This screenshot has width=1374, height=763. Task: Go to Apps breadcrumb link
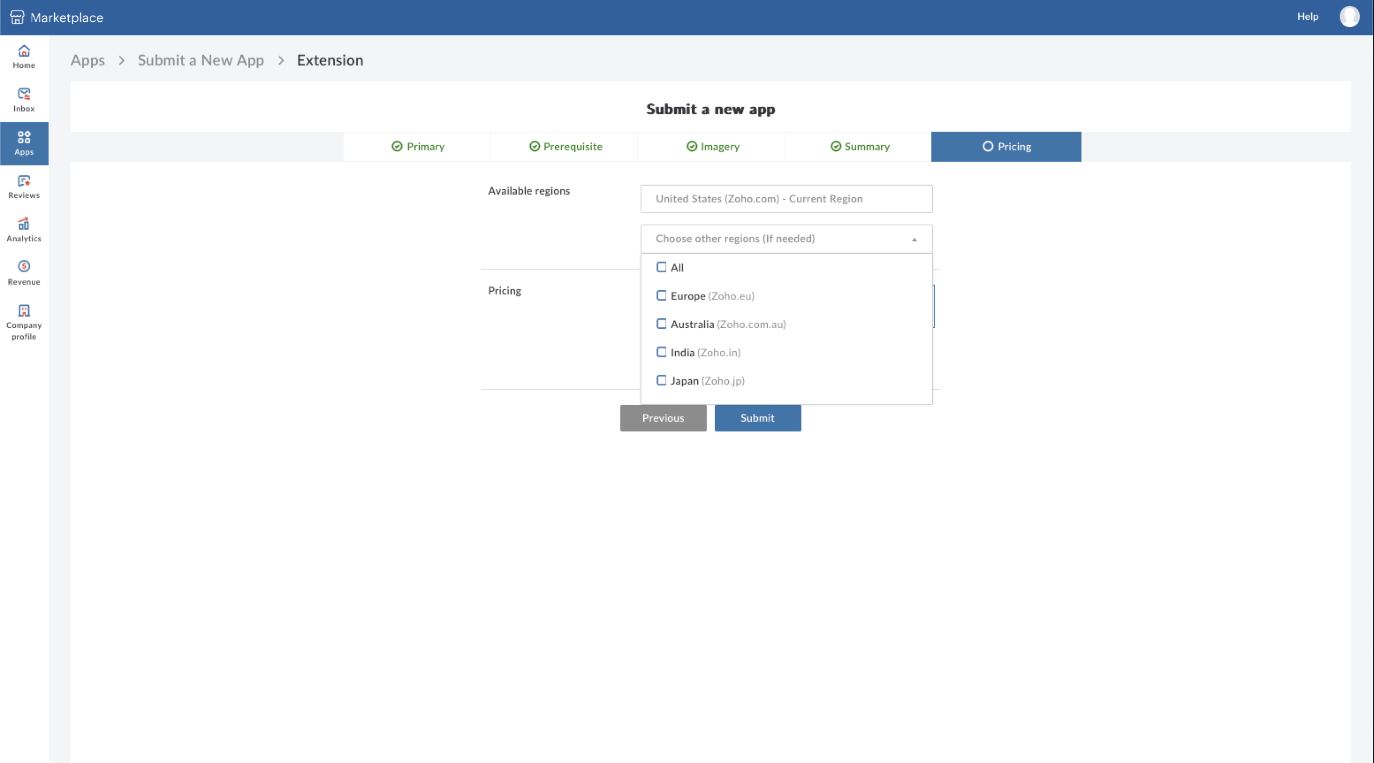(87, 60)
